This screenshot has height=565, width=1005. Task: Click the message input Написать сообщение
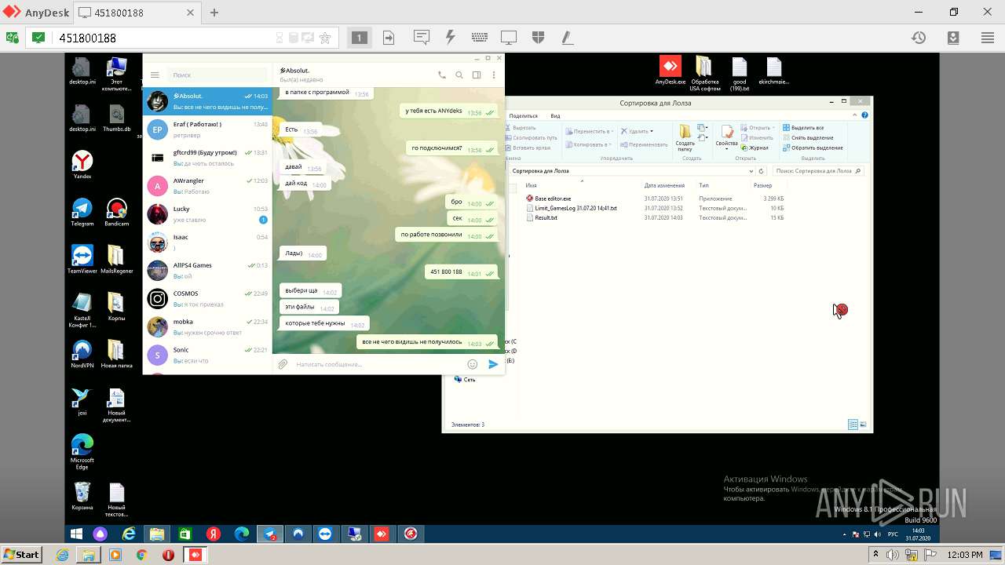[x=377, y=364]
